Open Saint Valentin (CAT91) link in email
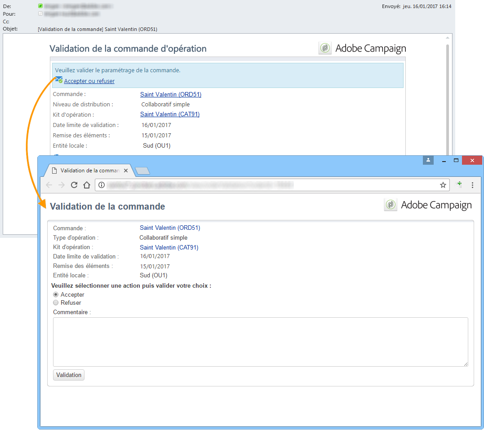The image size is (484, 434). pos(170,114)
